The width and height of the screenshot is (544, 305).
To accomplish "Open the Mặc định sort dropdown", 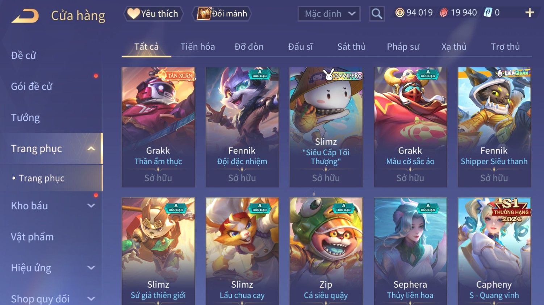I will tap(329, 14).
